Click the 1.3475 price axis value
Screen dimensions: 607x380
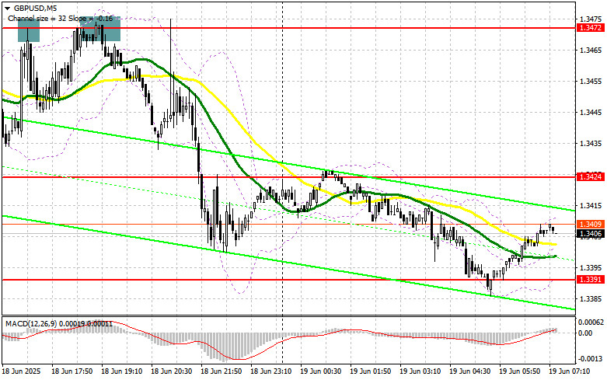point(591,19)
